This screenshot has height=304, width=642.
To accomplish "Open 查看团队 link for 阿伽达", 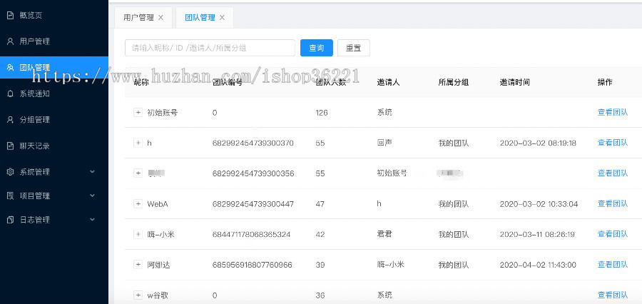I will [613, 264].
